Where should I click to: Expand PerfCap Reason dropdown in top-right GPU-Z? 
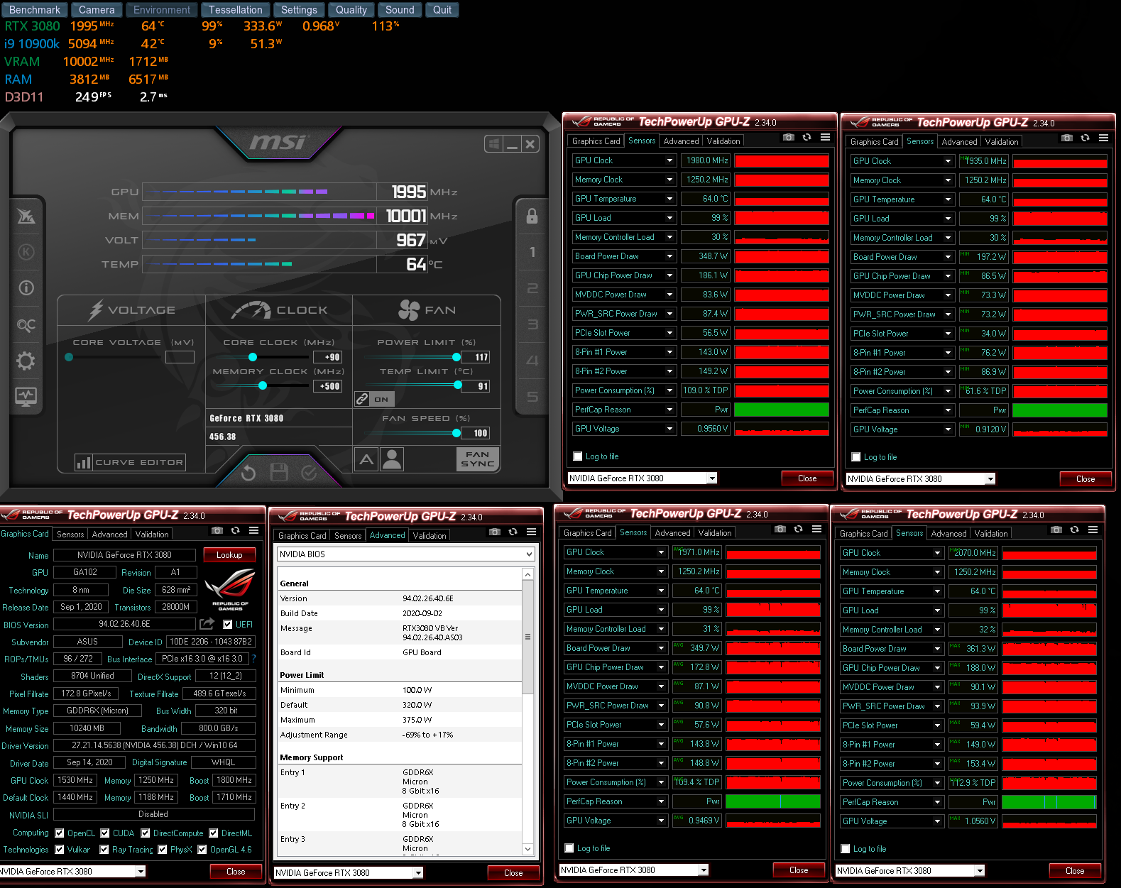click(948, 410)
